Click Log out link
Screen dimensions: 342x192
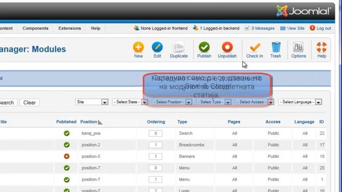point(320,28)
